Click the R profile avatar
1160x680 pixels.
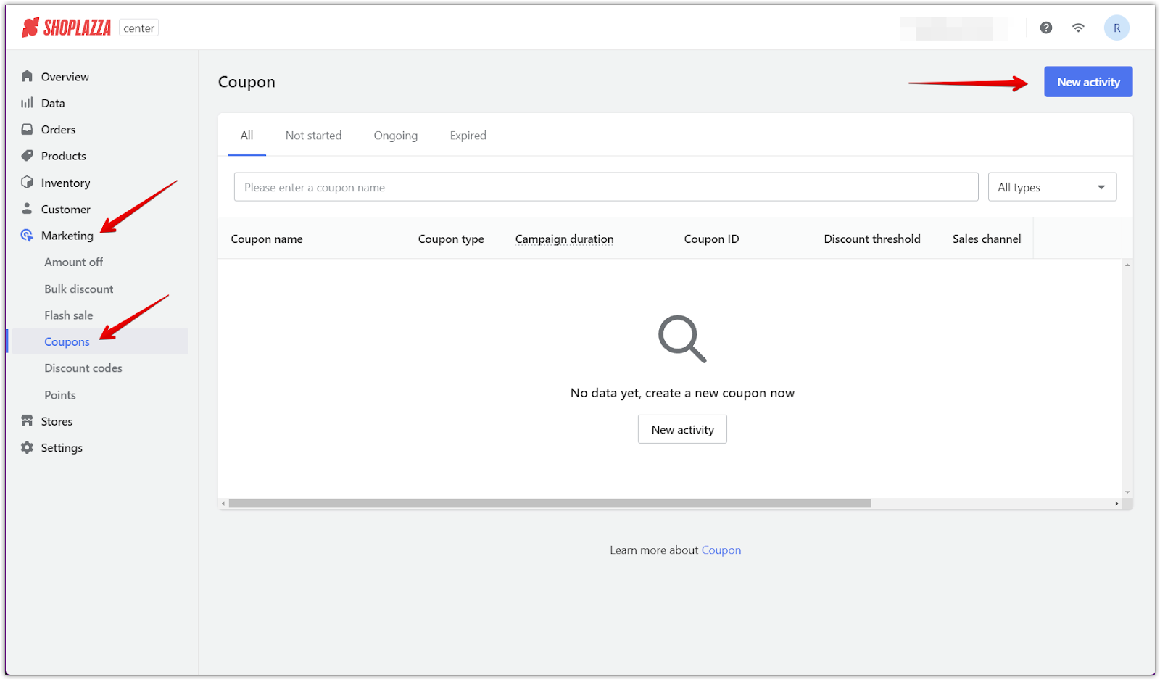click(1116, 27)
